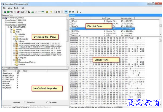Click the Config.Msi deleted folder icon

(17, 58)
